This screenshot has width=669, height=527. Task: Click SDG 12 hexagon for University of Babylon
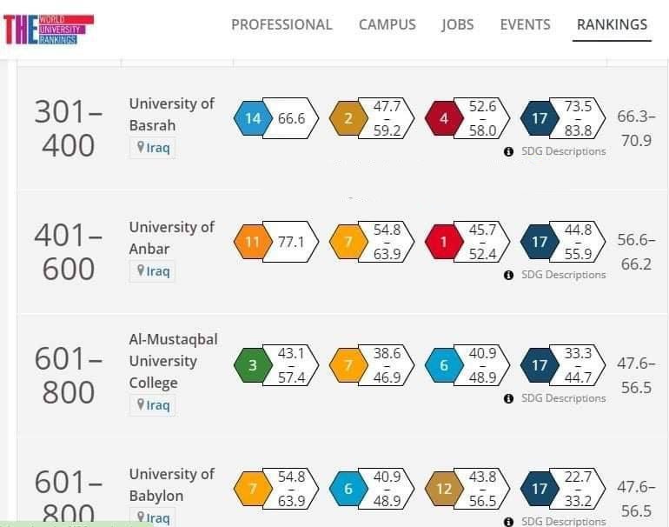coord(444,489)
